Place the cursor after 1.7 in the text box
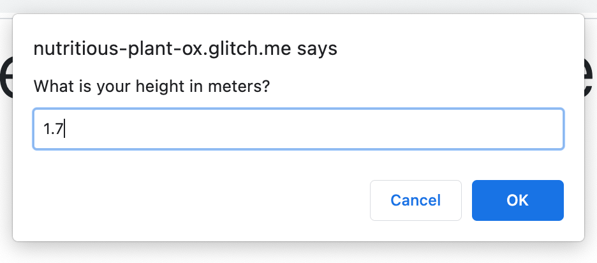597x263 pixels. tap(65, 129)
